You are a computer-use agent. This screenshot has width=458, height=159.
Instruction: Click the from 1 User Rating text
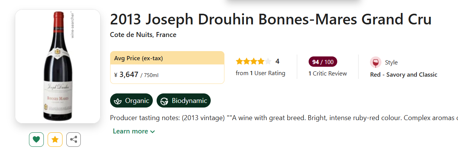[261, 73]
